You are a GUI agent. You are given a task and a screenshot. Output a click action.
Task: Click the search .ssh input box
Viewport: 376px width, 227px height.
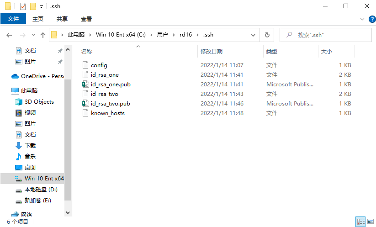click(x=326, y=35)
